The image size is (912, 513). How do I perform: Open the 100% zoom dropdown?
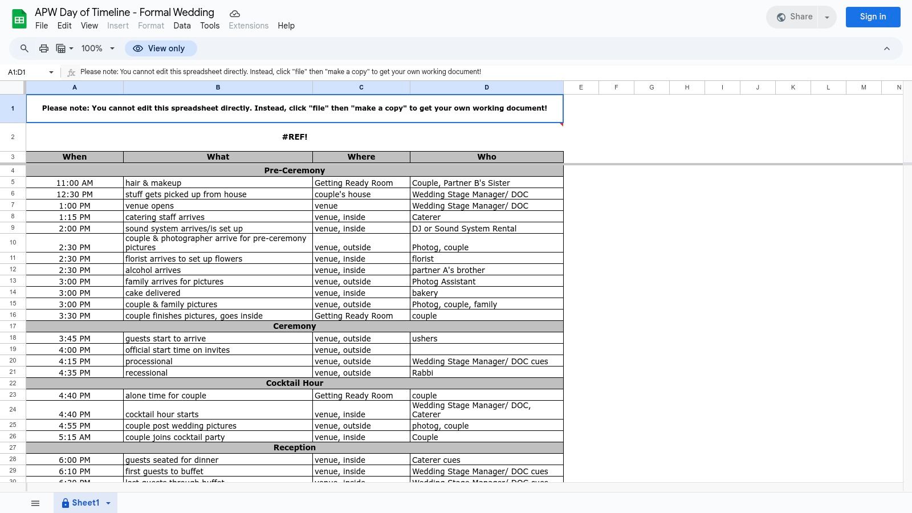[x=98, y=48]
